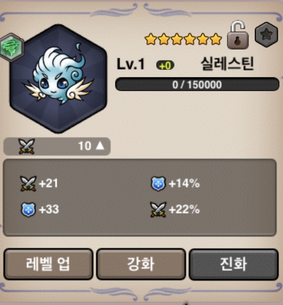Screen dimensions: 283x305
Task: Tap the 레벨 업 button
Action: tap(48, 264)
